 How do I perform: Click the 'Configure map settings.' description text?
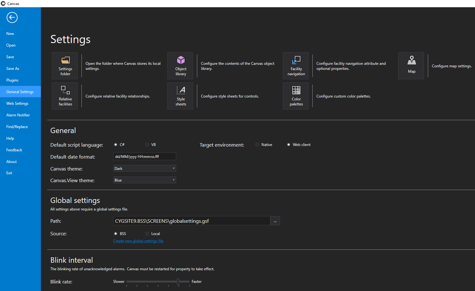[451, 66]
